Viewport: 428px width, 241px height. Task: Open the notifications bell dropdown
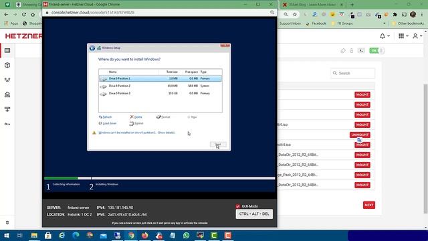(385, 36)
